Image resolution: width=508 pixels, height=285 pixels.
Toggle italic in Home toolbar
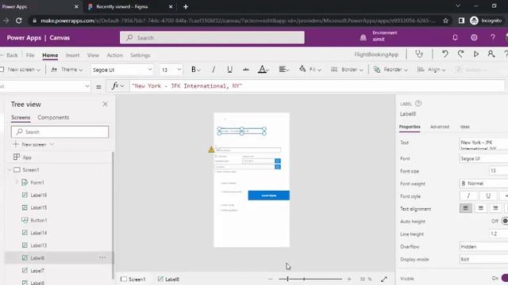click(214, 70)
